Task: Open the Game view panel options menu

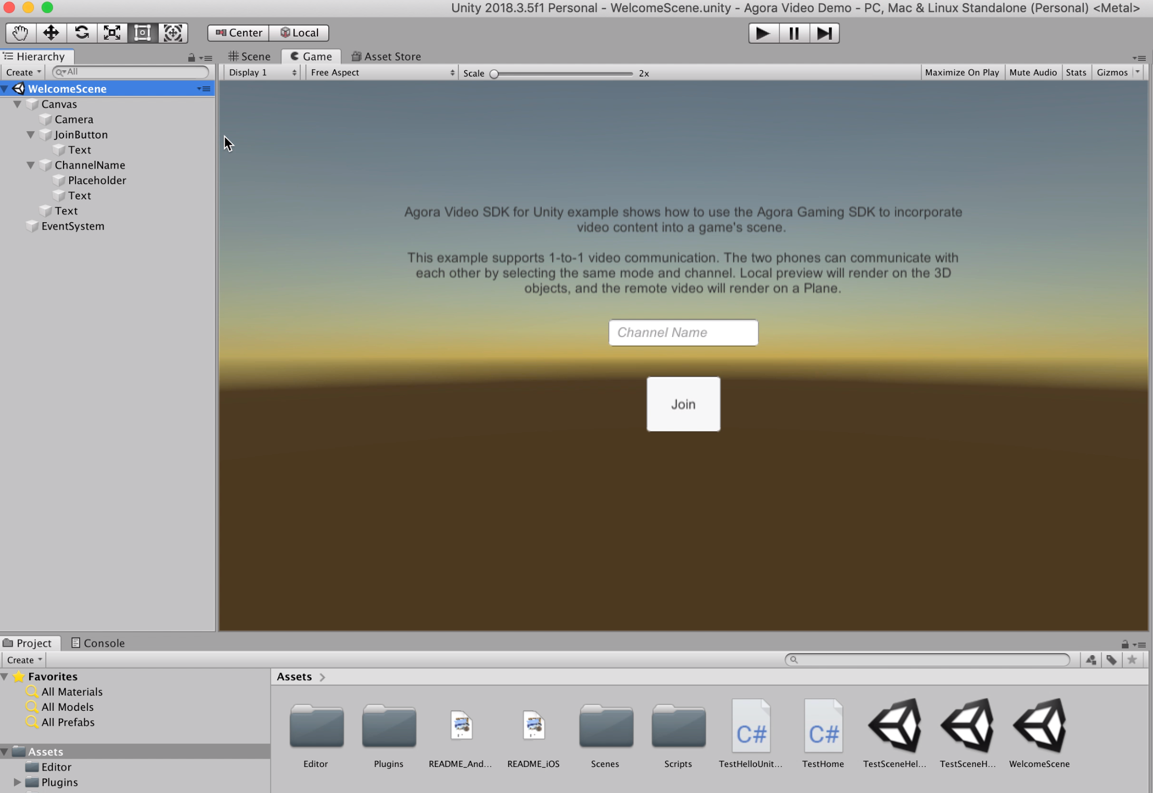Action: coord(1139,58)
